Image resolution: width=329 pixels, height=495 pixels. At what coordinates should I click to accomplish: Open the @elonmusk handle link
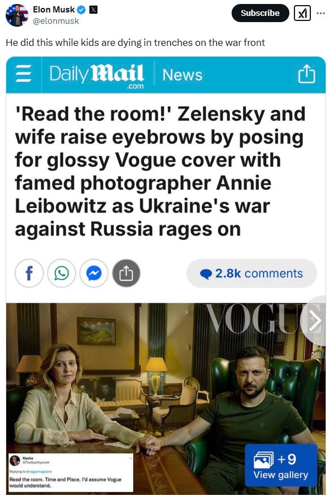pyautogui.click(x=56, y=21)
